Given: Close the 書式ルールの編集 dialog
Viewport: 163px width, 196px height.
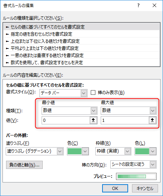Looking at the screenshot, I should pos(154,5).
